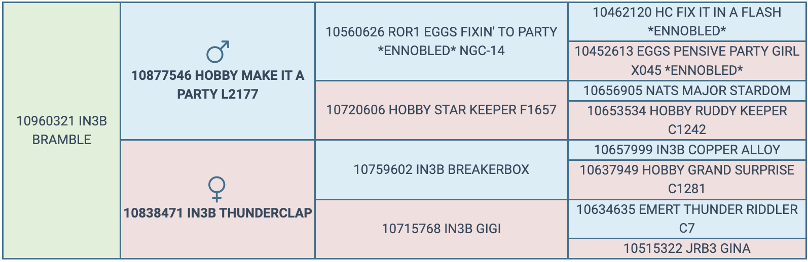The width and height of the screenshot is (808, 262).
Task: Click Hobby Star Keeper F1657 cell
Action: tap(441, 110)
